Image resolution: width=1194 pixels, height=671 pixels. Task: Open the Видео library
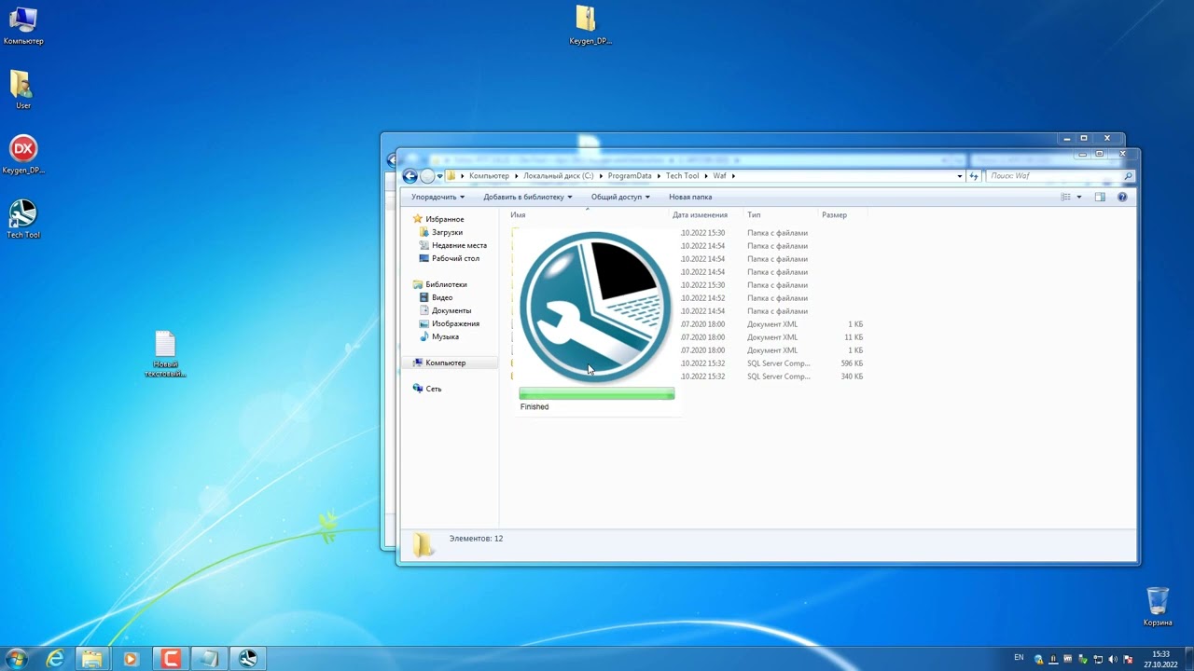(436, 297)
